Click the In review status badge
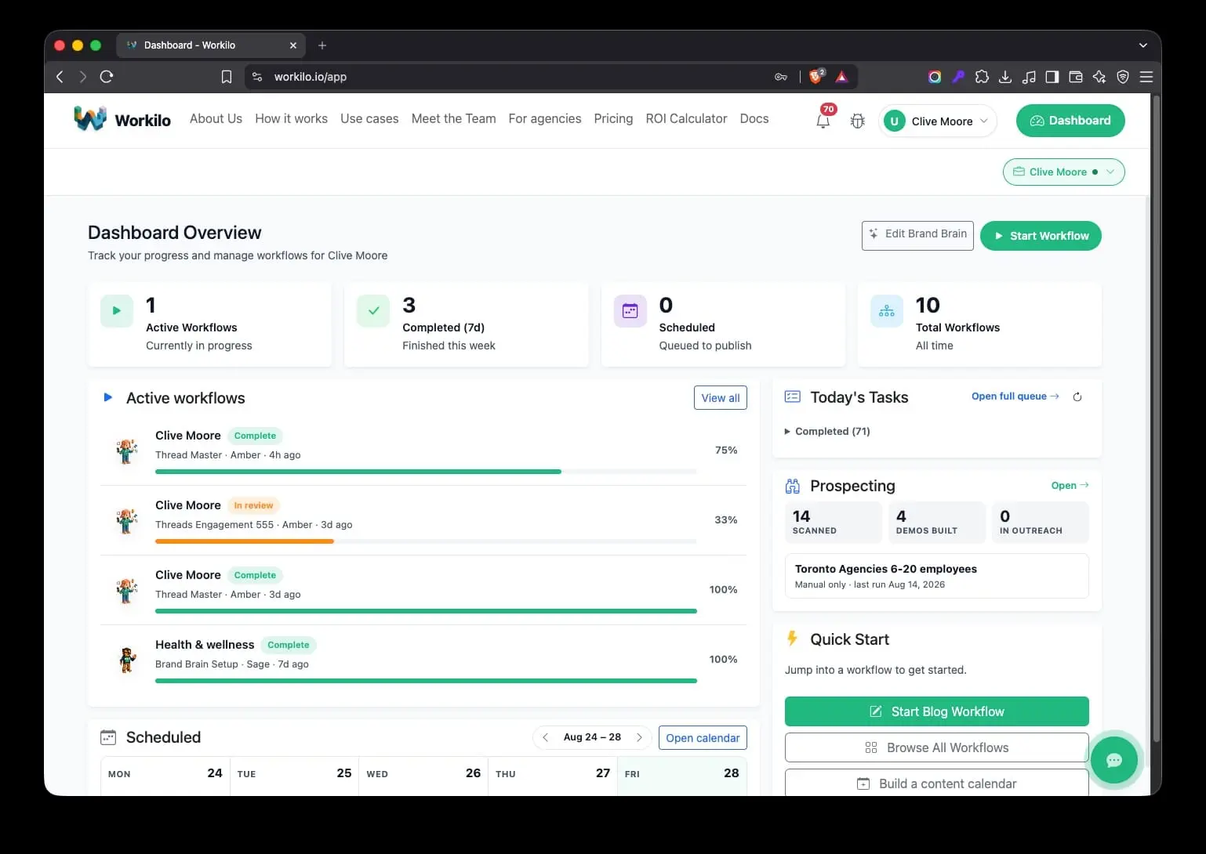 pos(253,505)
